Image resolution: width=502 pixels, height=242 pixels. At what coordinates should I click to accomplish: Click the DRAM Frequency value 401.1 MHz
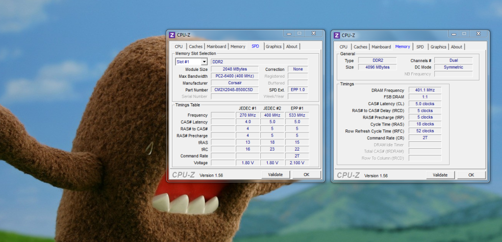[x=425, y=90]
